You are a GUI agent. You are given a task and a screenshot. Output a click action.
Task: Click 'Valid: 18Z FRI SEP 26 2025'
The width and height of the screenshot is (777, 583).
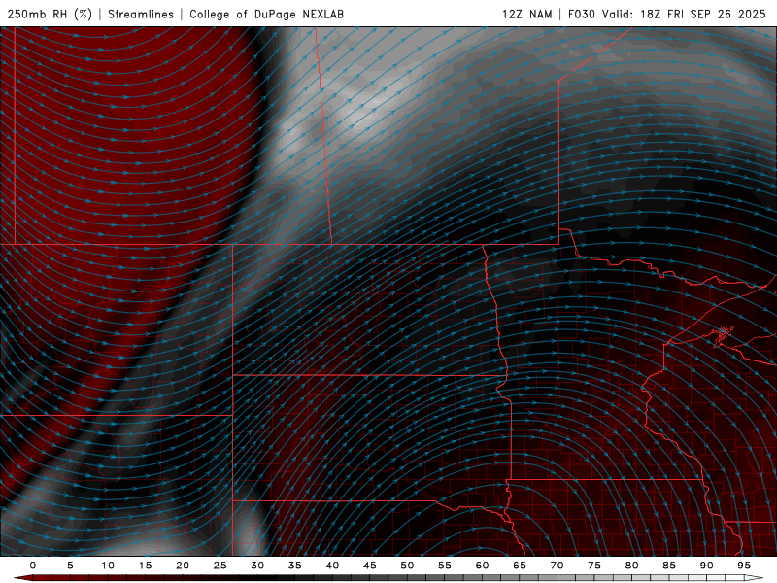684,14
